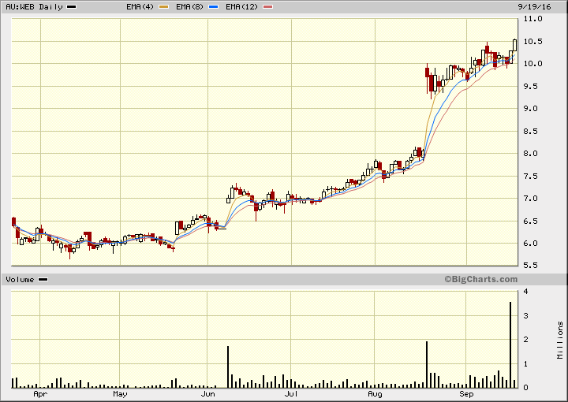The width and height of the screenshot is (568, 402).
Task: Click the 10.5 price axis label
Action: click(x=532, y=42)
